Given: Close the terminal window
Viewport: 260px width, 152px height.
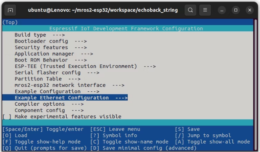Looking at the screenshot, I should pyautogui.click(x=250, y=10).
